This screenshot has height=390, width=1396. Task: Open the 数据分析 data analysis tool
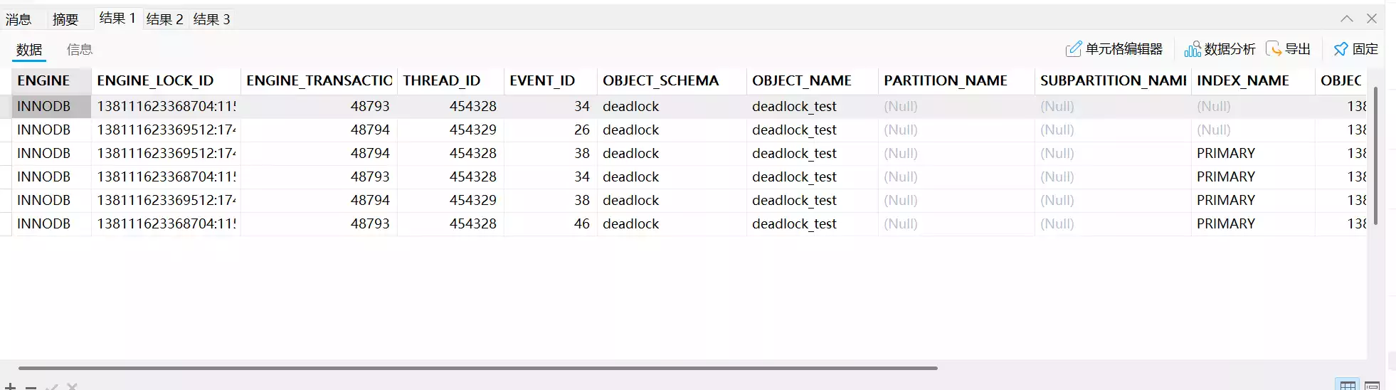pyautogui.click(x=1220, y=49)
